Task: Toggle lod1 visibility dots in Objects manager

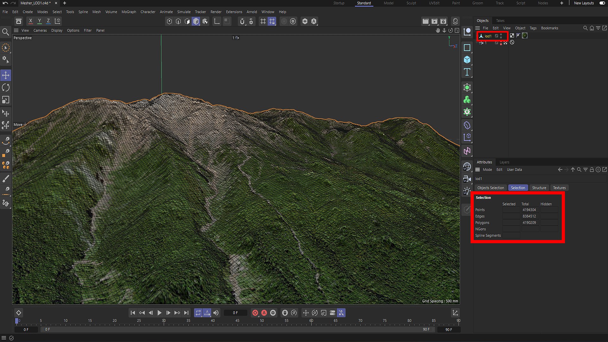Action: [501, 36]
